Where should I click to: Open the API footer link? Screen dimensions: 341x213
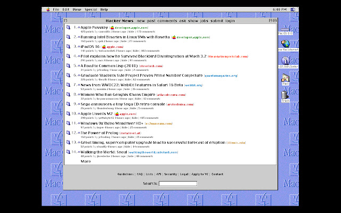(159, 174)
